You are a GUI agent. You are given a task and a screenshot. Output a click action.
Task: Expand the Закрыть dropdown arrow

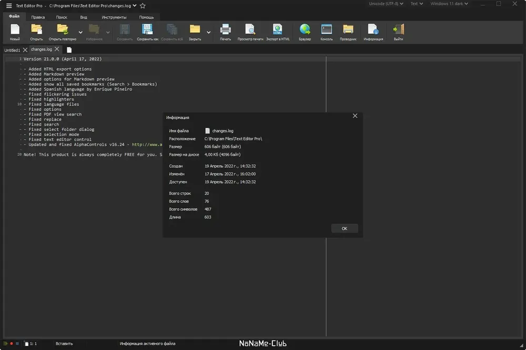(209, 33)
